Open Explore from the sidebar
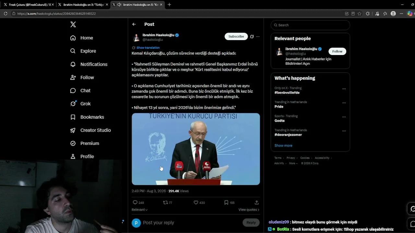The height and width of the screenshot is (233, 415). pyautogui.click(x=83, y=51)
